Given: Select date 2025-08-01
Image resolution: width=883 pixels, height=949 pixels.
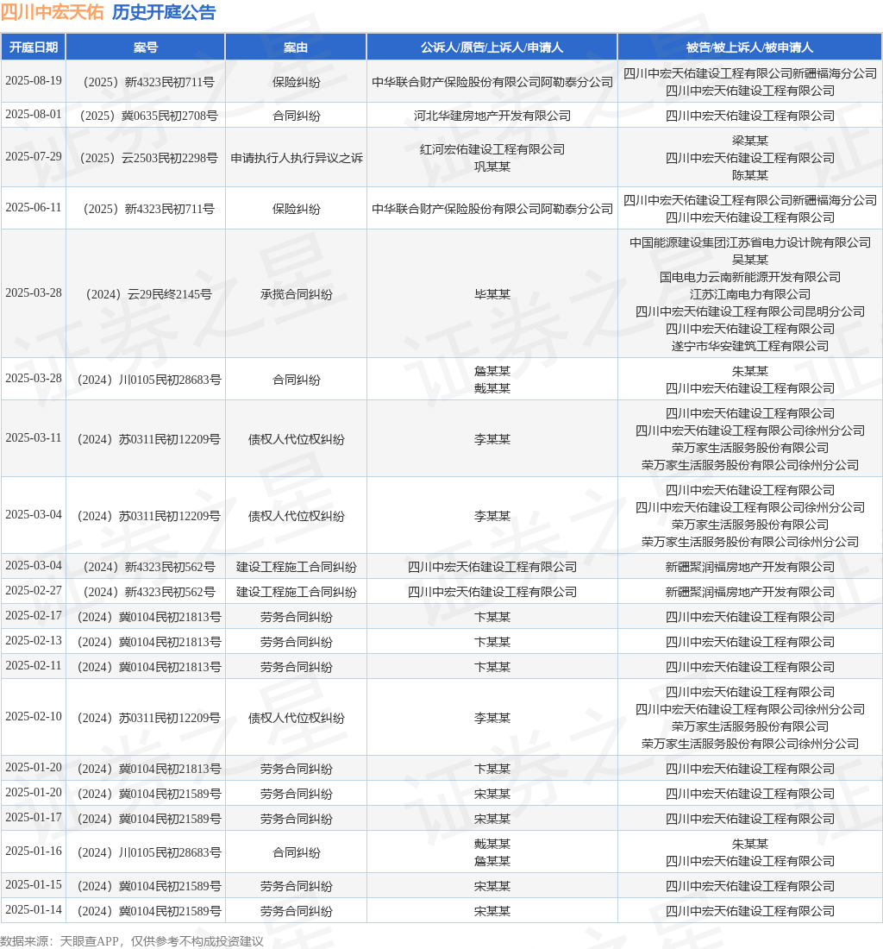Looking at the screenshot, I should pos(34,115).
